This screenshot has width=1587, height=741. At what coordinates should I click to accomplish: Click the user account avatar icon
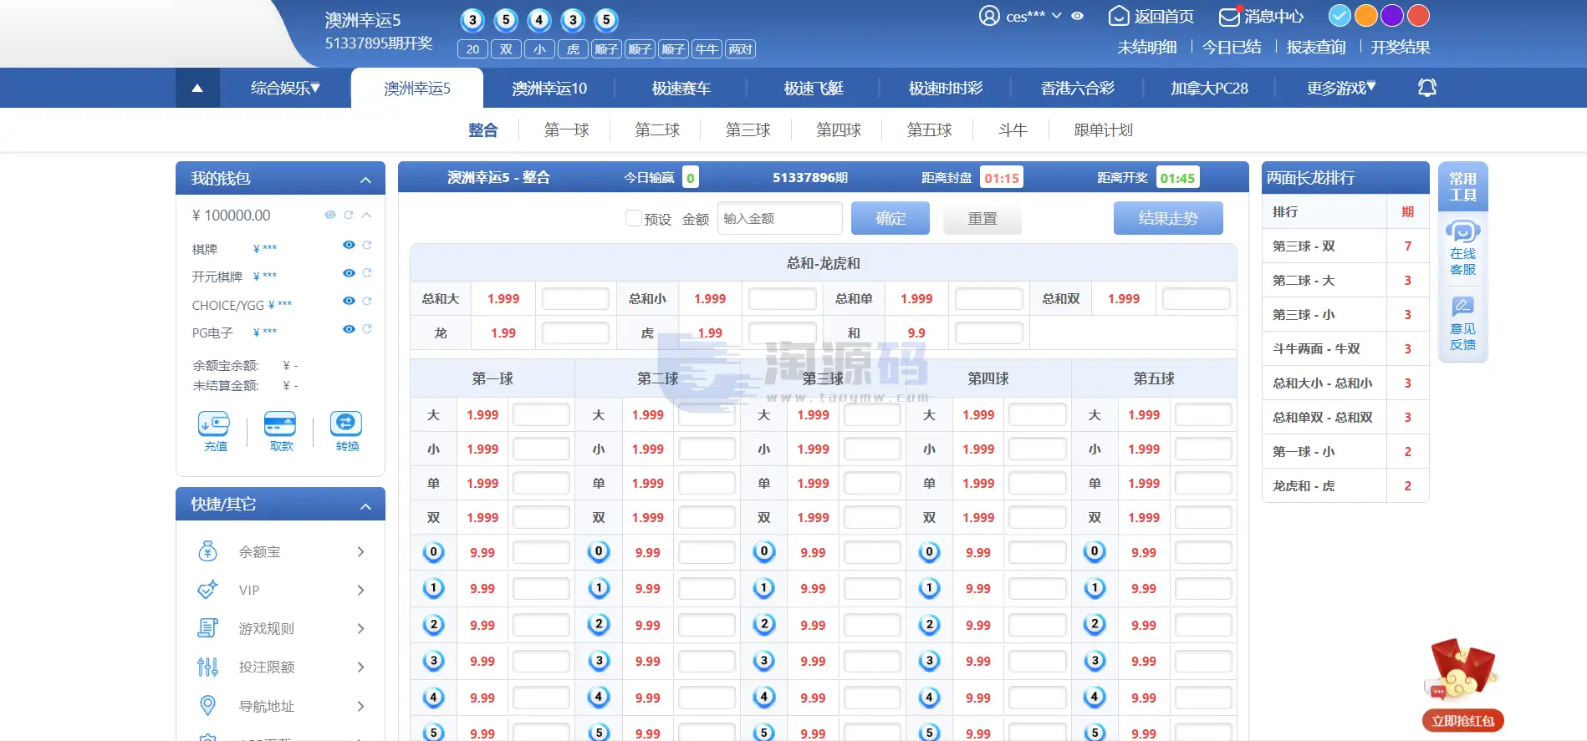pos(989,16)
